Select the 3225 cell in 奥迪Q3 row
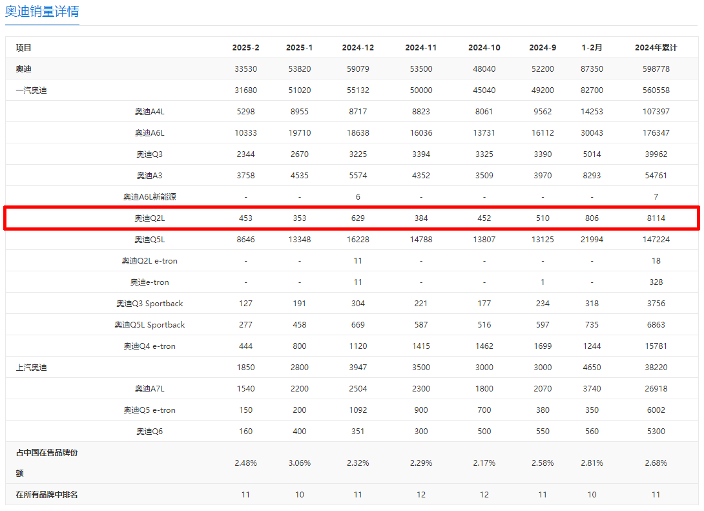The height and width of the screenshot is (511, 704). coord(358,154)
